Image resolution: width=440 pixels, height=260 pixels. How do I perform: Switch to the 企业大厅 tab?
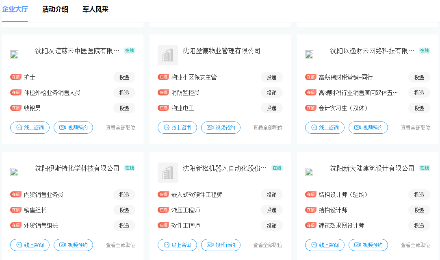pyautogui.click(x=15, y=9)
